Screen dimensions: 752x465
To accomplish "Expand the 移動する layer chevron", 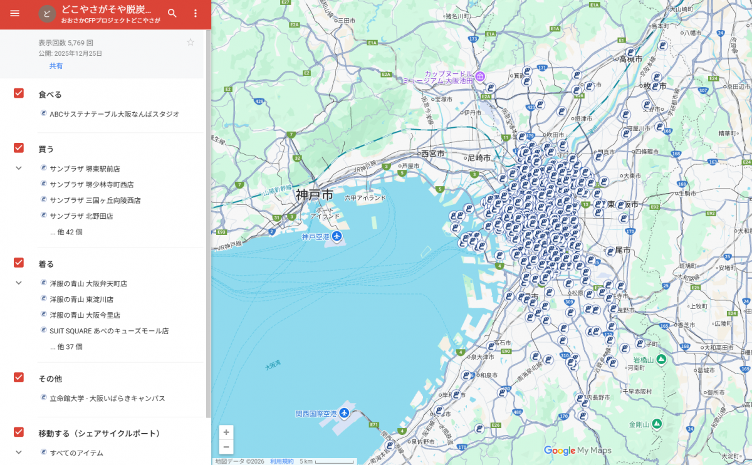I will [19, 452].
